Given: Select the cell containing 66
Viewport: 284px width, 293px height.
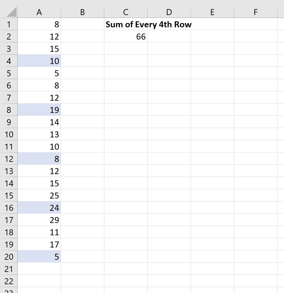Looking at the screenshot, I should click(x=126, y=37).
